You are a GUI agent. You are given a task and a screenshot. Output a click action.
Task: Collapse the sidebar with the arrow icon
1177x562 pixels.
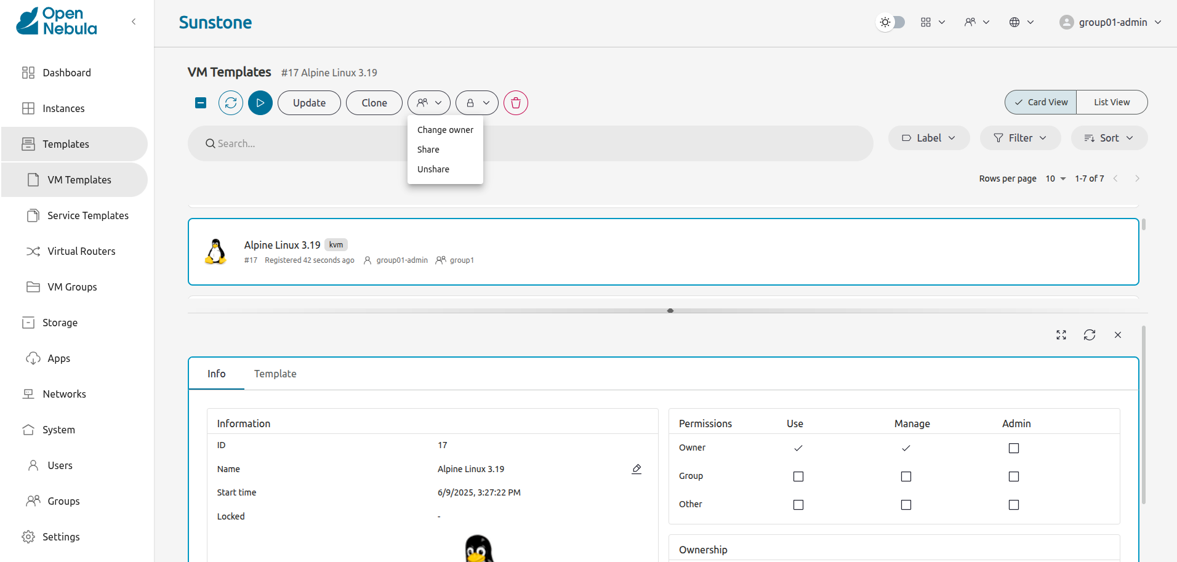134,22
